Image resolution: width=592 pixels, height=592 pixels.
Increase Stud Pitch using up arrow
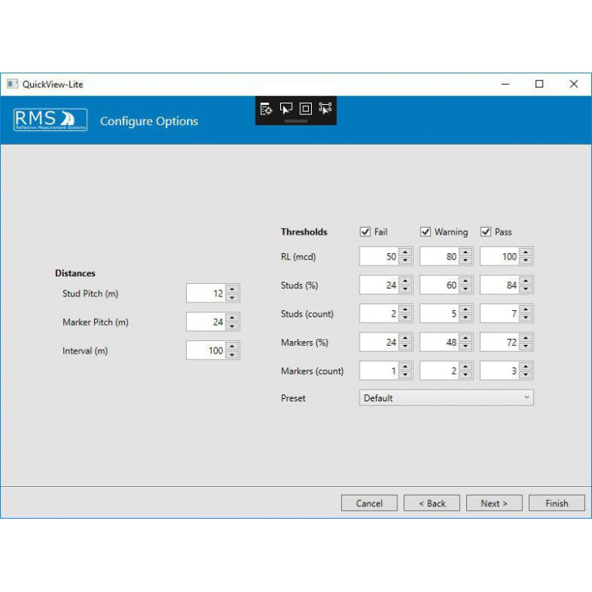point(232,289)
